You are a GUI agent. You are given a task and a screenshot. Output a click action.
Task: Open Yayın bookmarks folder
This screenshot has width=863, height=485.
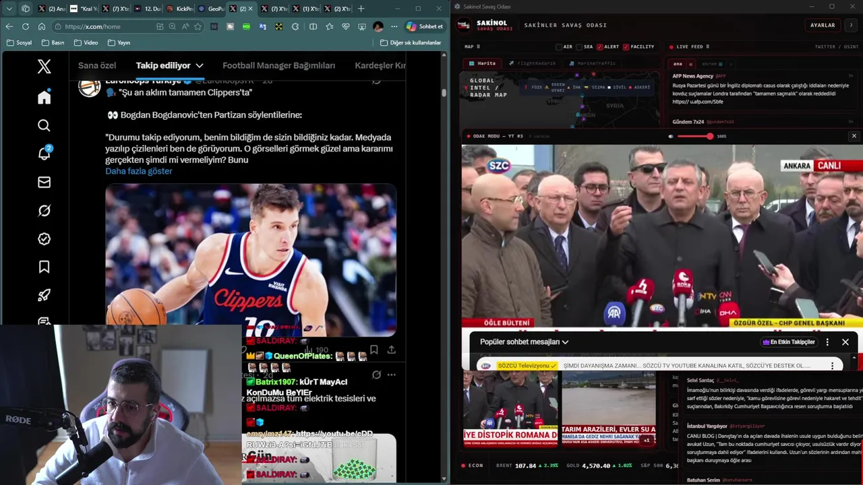[x=119, y=42]
